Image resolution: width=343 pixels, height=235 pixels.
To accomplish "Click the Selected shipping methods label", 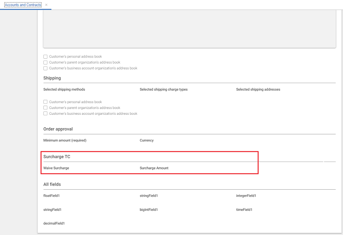I will point(64,89).
